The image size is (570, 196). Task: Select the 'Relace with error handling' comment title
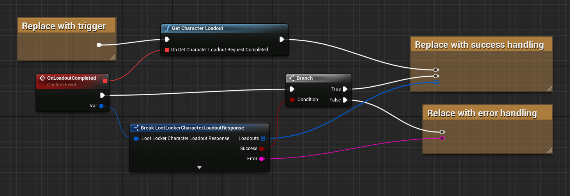click(482, 113)
